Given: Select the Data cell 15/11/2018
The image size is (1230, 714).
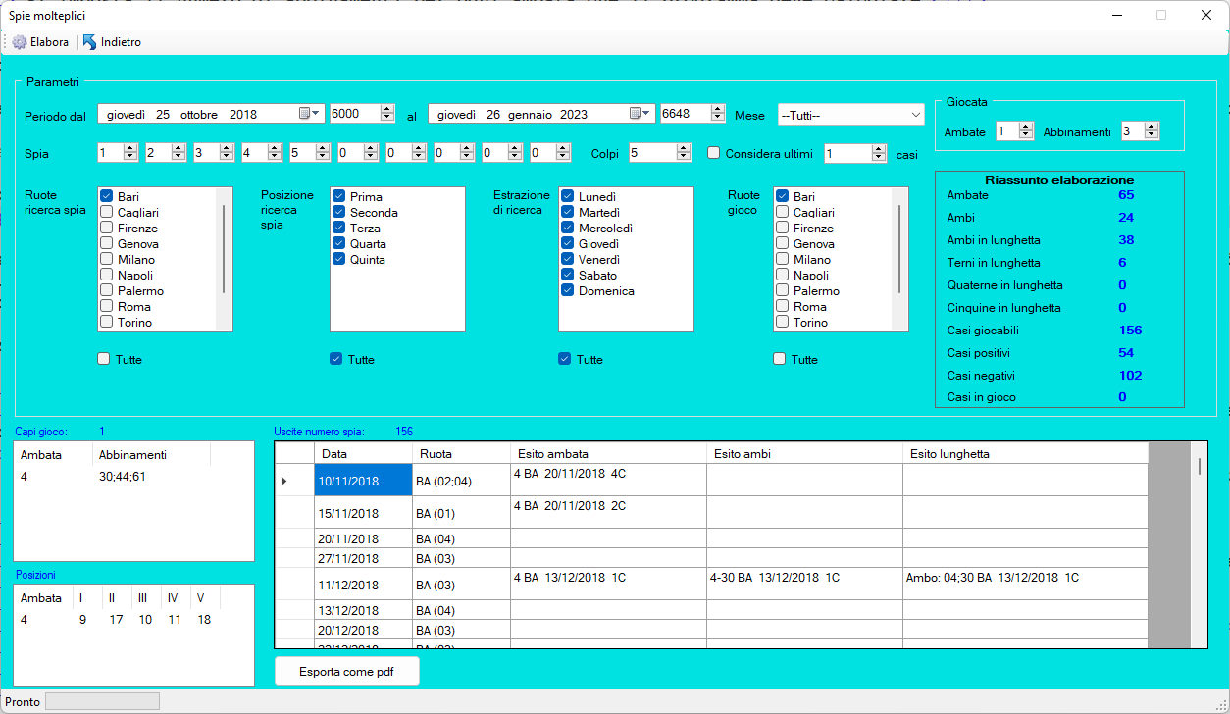Looking at the screenshot, I should [x=363, y=513].
